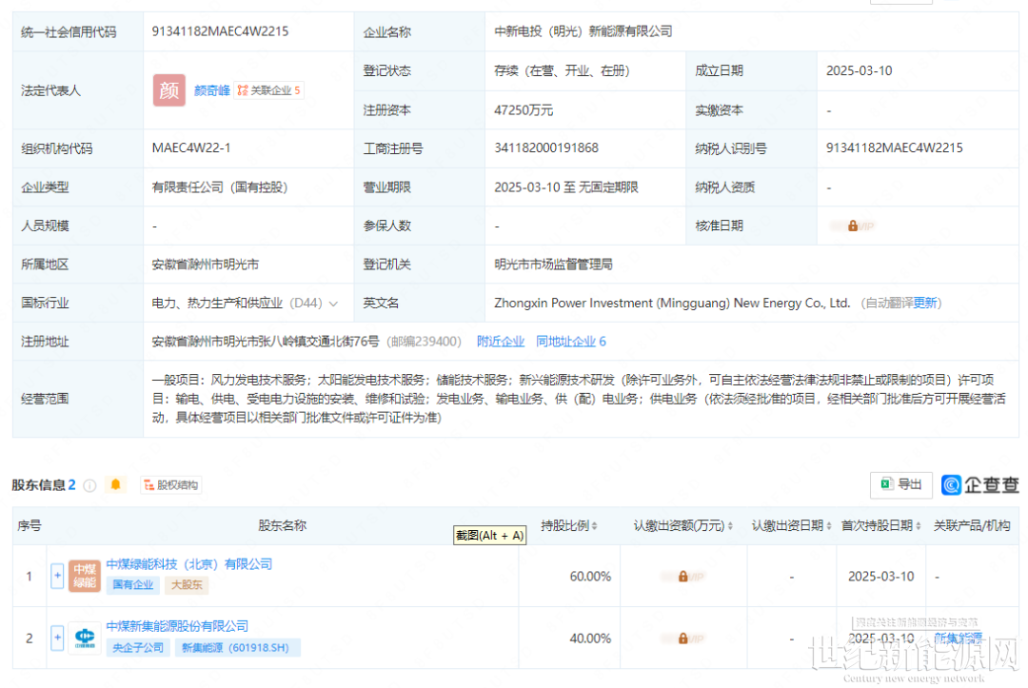
Task: Select the registration authority 明光市市场监督管理局
Action: coord(553,264)
